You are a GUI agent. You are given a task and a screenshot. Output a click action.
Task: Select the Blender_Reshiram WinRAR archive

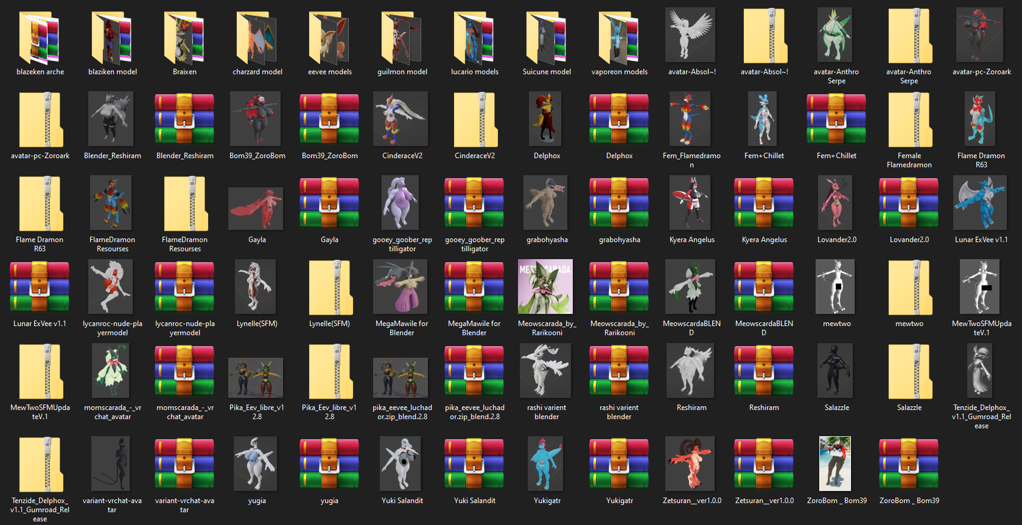click(x=184, y=119)
